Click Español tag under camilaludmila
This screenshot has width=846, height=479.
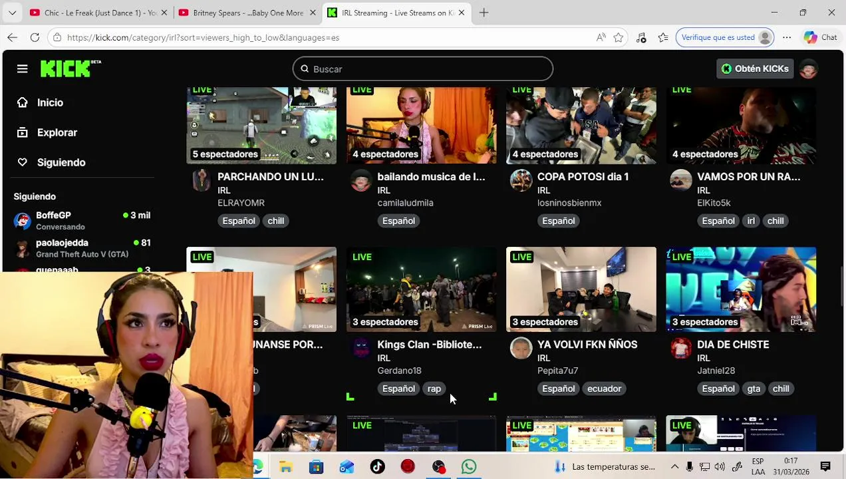pyautogui.click(x=398, y=221)
